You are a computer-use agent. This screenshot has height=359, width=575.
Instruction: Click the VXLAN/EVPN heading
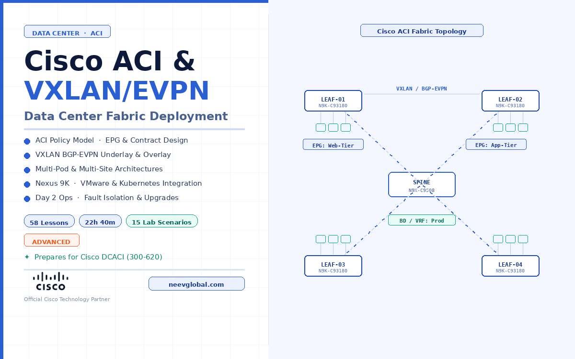[117, 91]
